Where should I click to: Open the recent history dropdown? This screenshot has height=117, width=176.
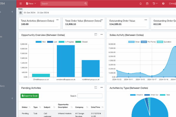pos(155,4)
